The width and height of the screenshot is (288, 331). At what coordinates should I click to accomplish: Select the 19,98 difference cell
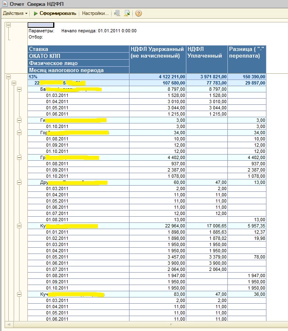tap(247, 238)
